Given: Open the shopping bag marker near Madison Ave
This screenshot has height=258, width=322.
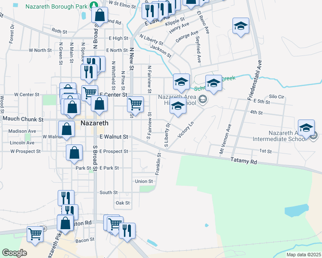Looking at the screenshot, I should click(x=67, y=129).
